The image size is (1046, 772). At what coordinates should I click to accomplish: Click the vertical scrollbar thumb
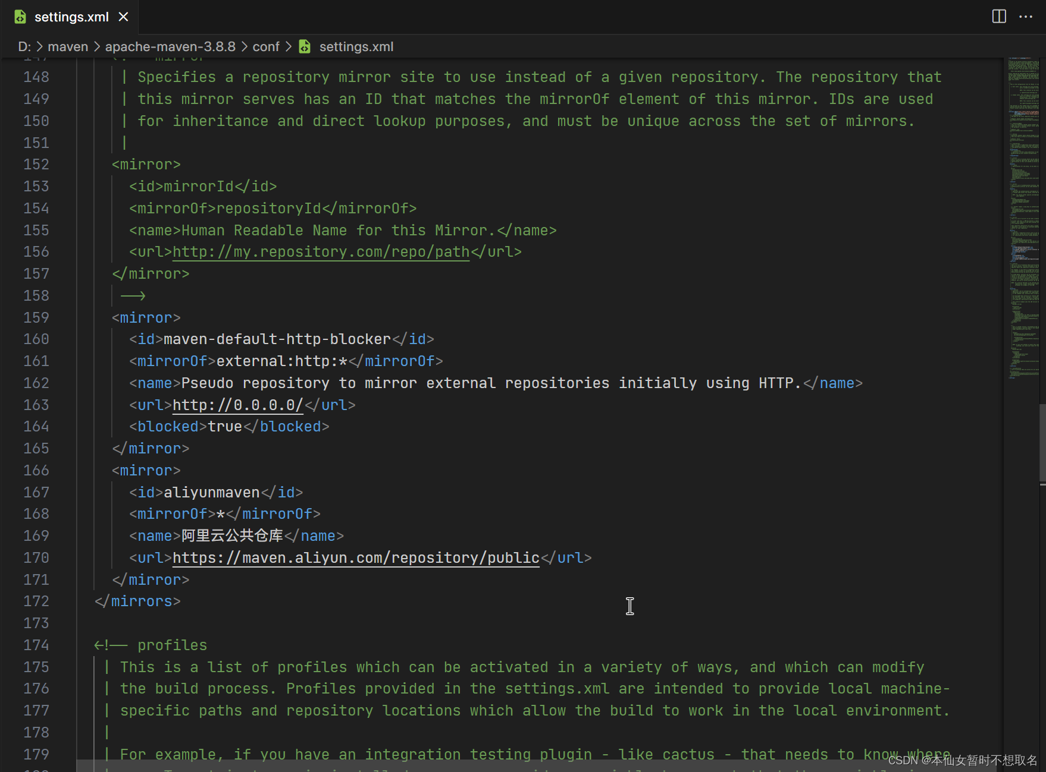tap(1042, 443)
